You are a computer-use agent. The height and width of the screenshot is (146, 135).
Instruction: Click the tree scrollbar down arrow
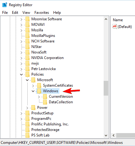tap(106, 136)
